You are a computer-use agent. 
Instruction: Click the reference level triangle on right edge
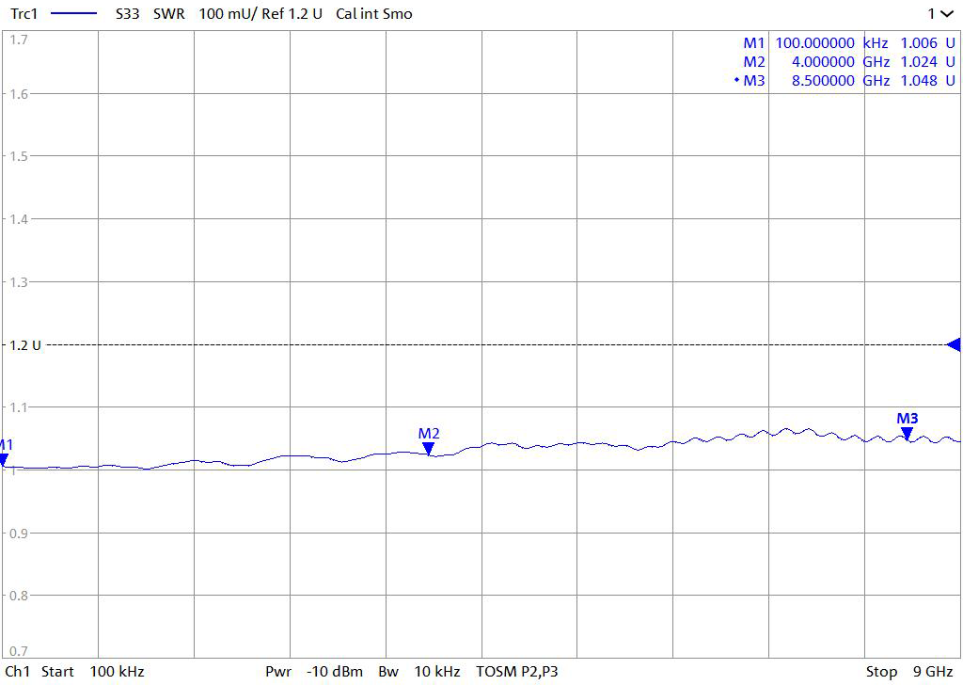(953, 344)
